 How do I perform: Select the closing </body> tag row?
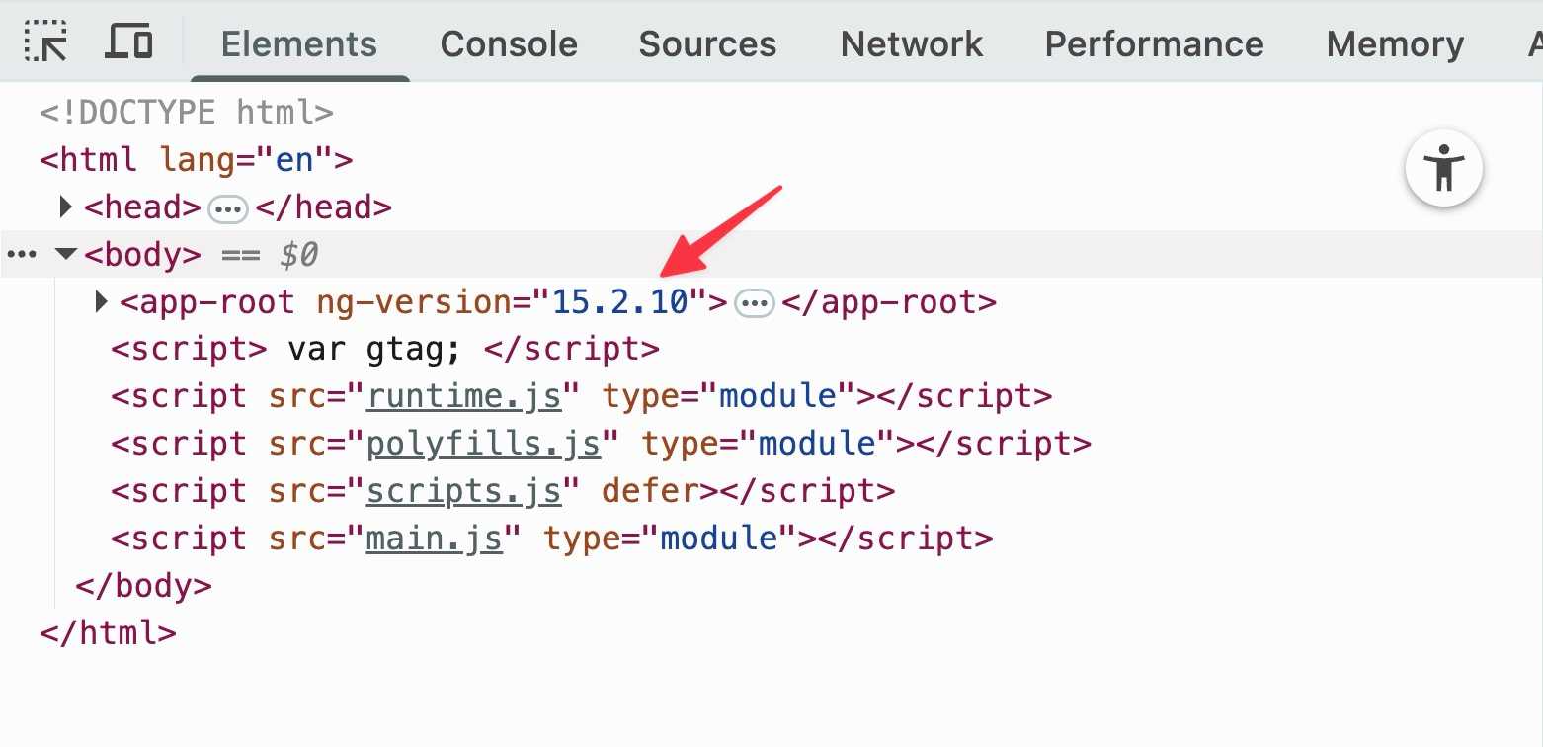pyautogui.click(x=143, y=586)
